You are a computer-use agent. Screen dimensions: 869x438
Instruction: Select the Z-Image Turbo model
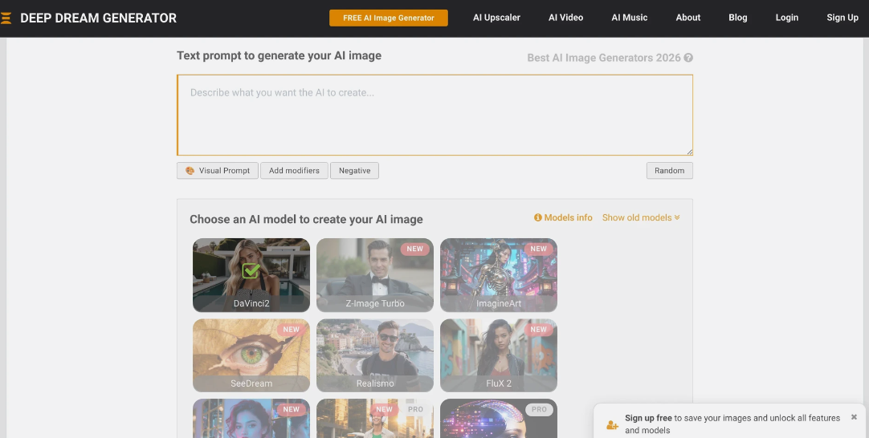pyautogui.click(x=375, y=275)
